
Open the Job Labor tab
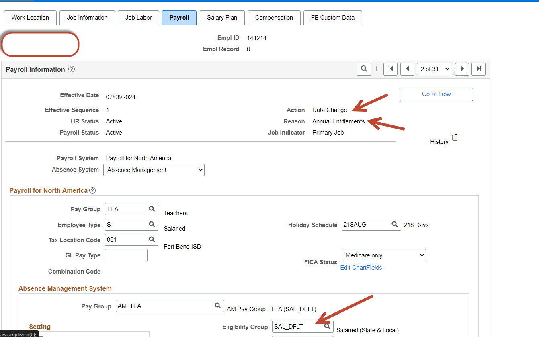tap(139, 18)
